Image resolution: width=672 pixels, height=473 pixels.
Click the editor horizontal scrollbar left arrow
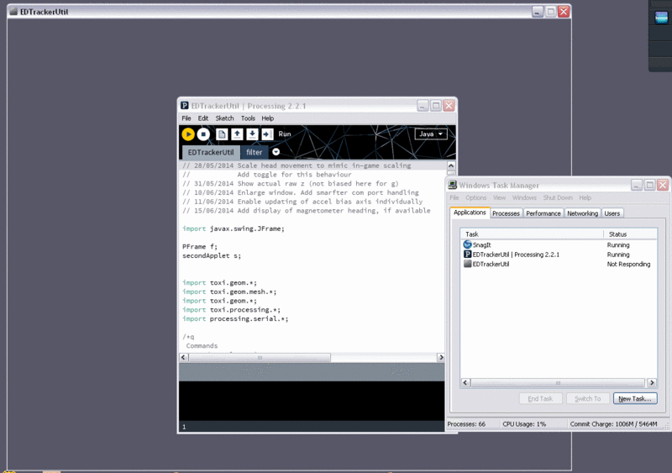pos(183,357)
